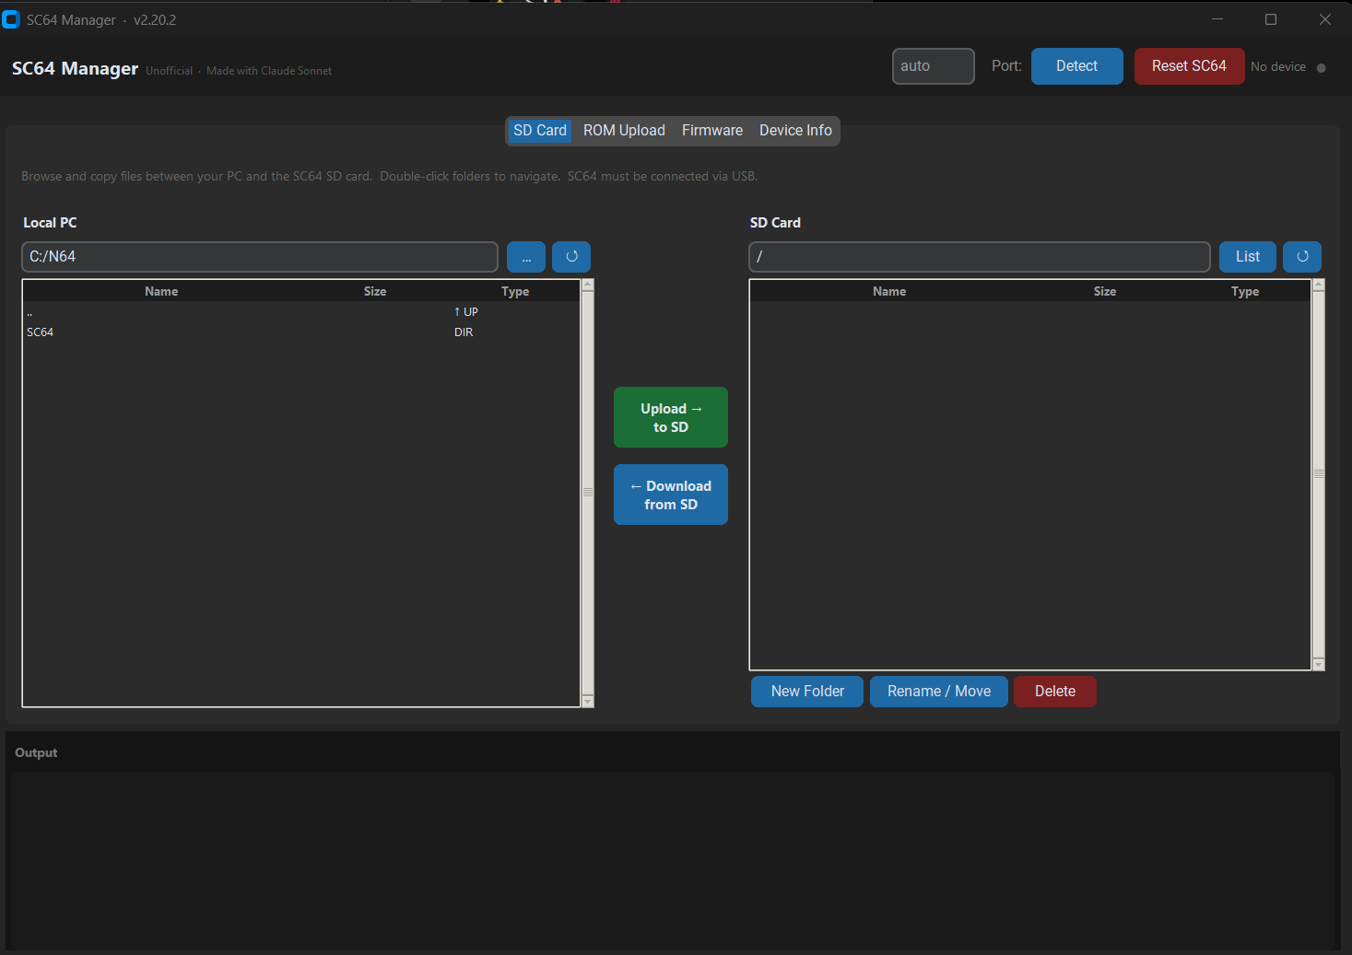Sort Local PC list by Size column
The image size is (1352, 955).
pyautogui.click(x=375, y=291)
